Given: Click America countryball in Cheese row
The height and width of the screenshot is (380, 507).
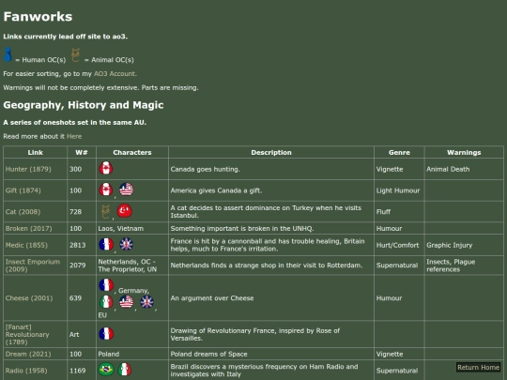Looking at the screenshot, I should pos(126,302).
